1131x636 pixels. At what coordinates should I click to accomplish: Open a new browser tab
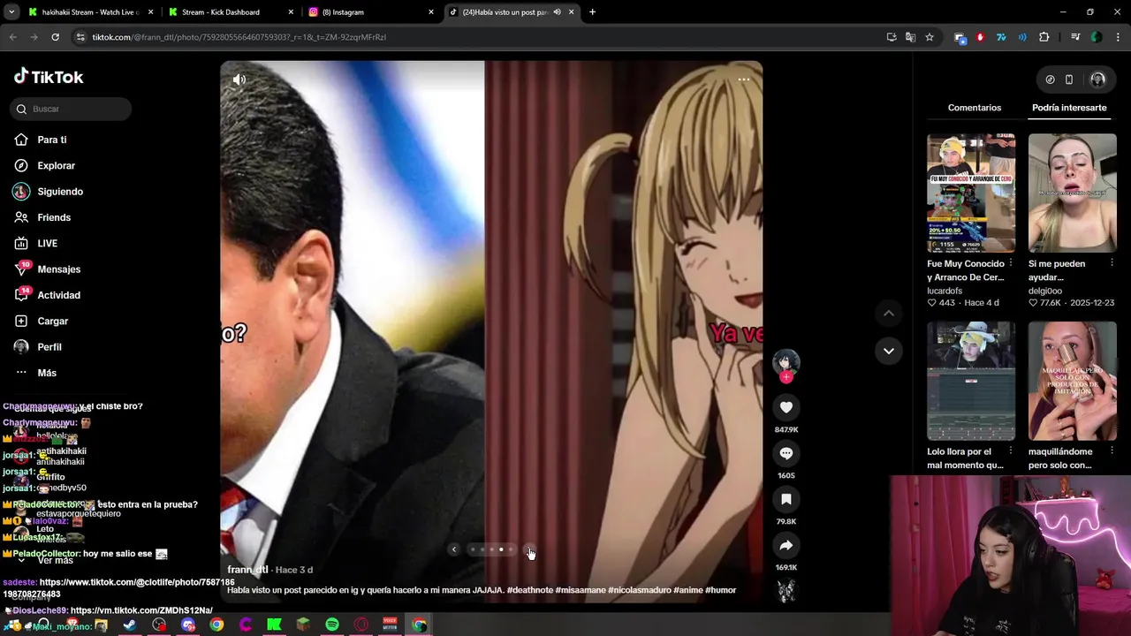(592, 12)
